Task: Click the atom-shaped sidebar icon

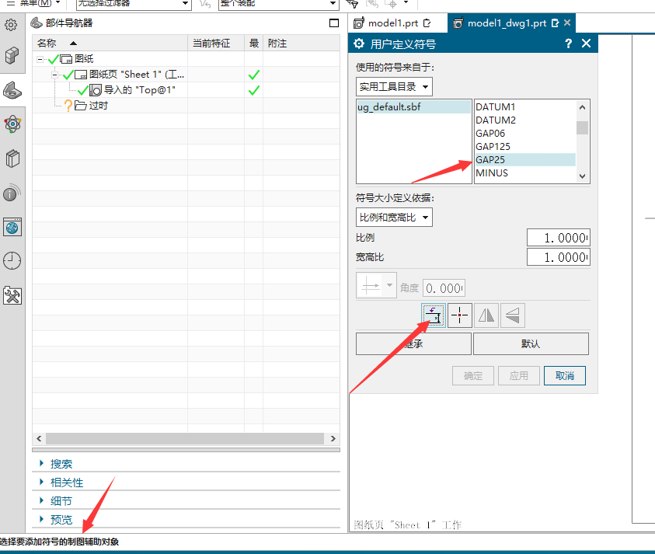Action: 13,124
